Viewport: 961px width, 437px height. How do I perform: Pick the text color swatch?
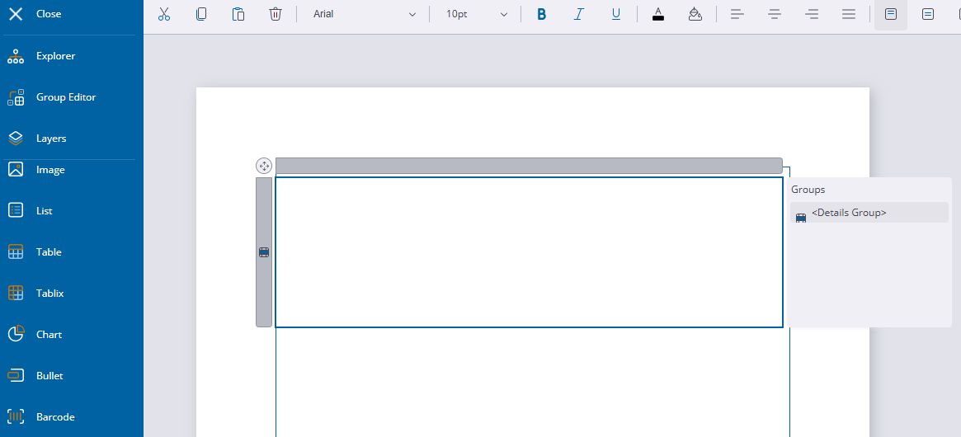658,14
